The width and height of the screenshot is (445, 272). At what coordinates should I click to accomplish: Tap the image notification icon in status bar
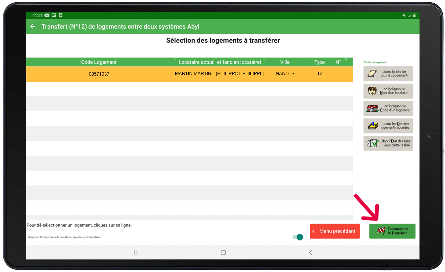tap(54, 15)
